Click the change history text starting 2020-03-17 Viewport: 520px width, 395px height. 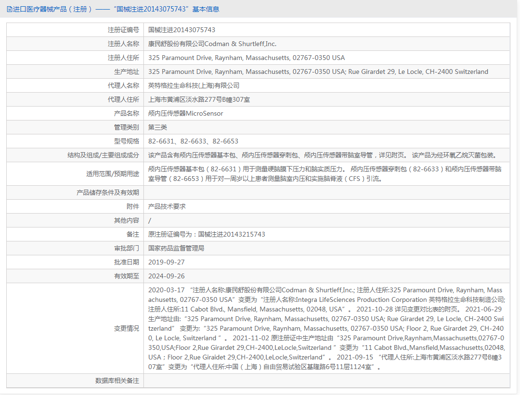327,328
